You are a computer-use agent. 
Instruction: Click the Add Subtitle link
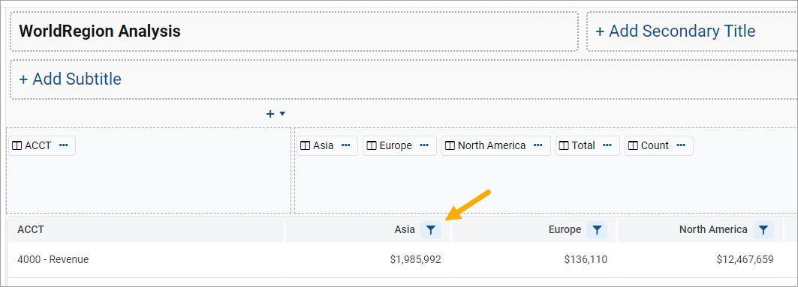[x=70, y=79]
